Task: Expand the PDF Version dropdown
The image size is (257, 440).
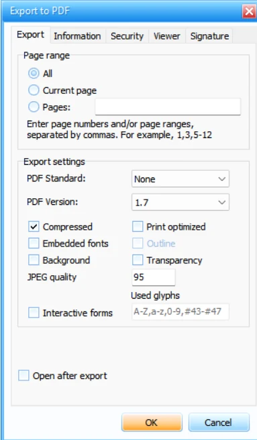Action: point(181,202)
